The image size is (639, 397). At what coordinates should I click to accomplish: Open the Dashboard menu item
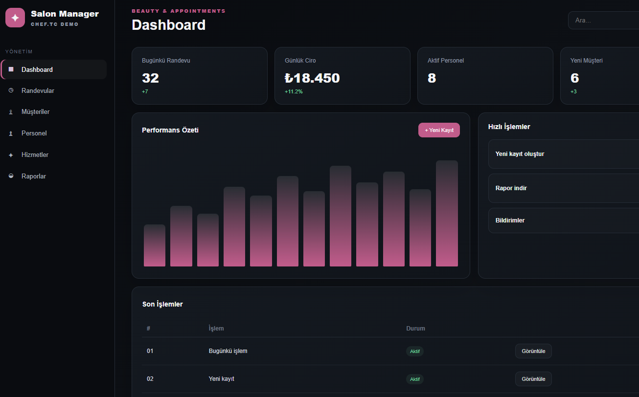point(54,69)
